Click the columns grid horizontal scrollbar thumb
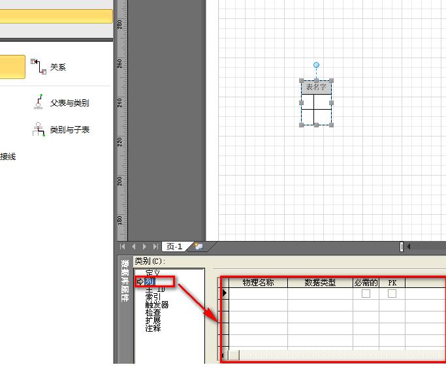 (234, 355)
